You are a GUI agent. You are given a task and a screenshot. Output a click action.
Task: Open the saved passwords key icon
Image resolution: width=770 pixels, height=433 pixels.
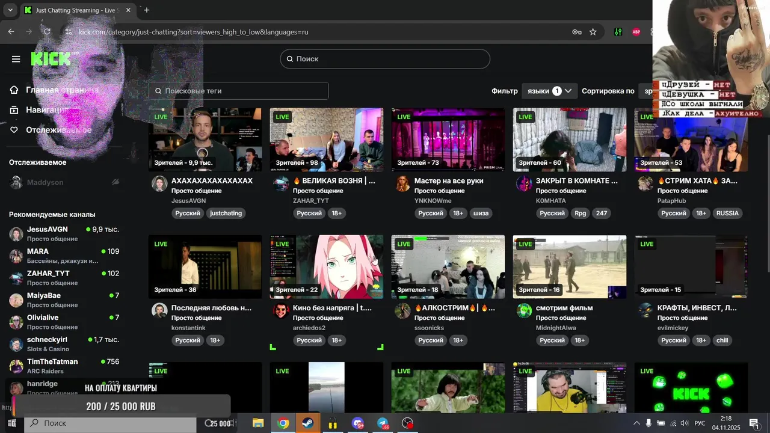pyautogui.click(x=577, y=32)
